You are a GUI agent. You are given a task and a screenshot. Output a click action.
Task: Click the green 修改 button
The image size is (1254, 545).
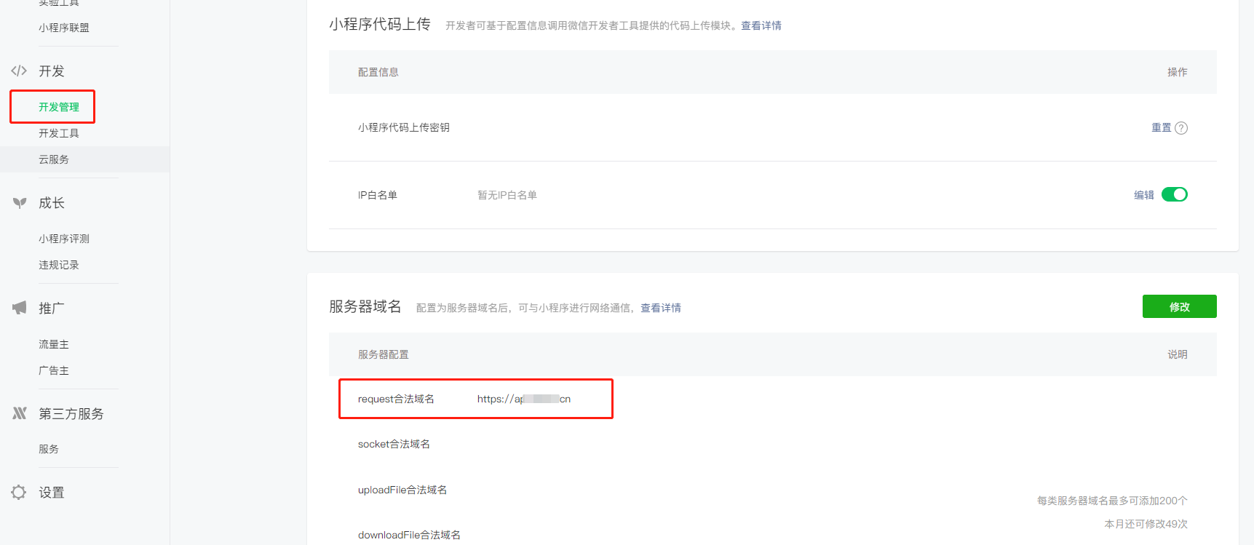point(1179,306)
